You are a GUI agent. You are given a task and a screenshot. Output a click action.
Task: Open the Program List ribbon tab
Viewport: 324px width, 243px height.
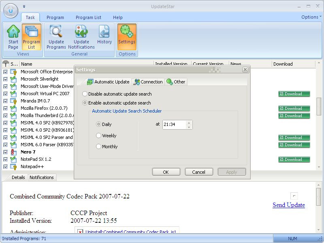coord(88,17)
